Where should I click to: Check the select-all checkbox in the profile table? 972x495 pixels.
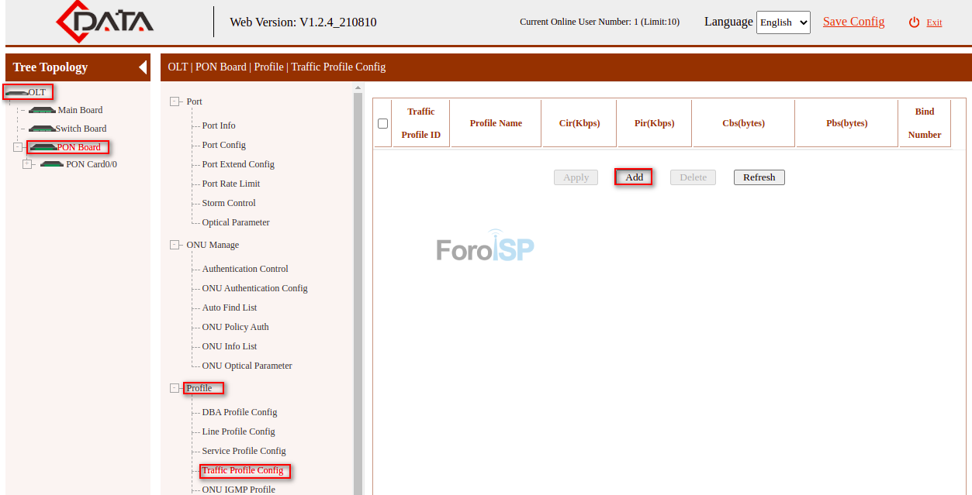coord(382,122)
